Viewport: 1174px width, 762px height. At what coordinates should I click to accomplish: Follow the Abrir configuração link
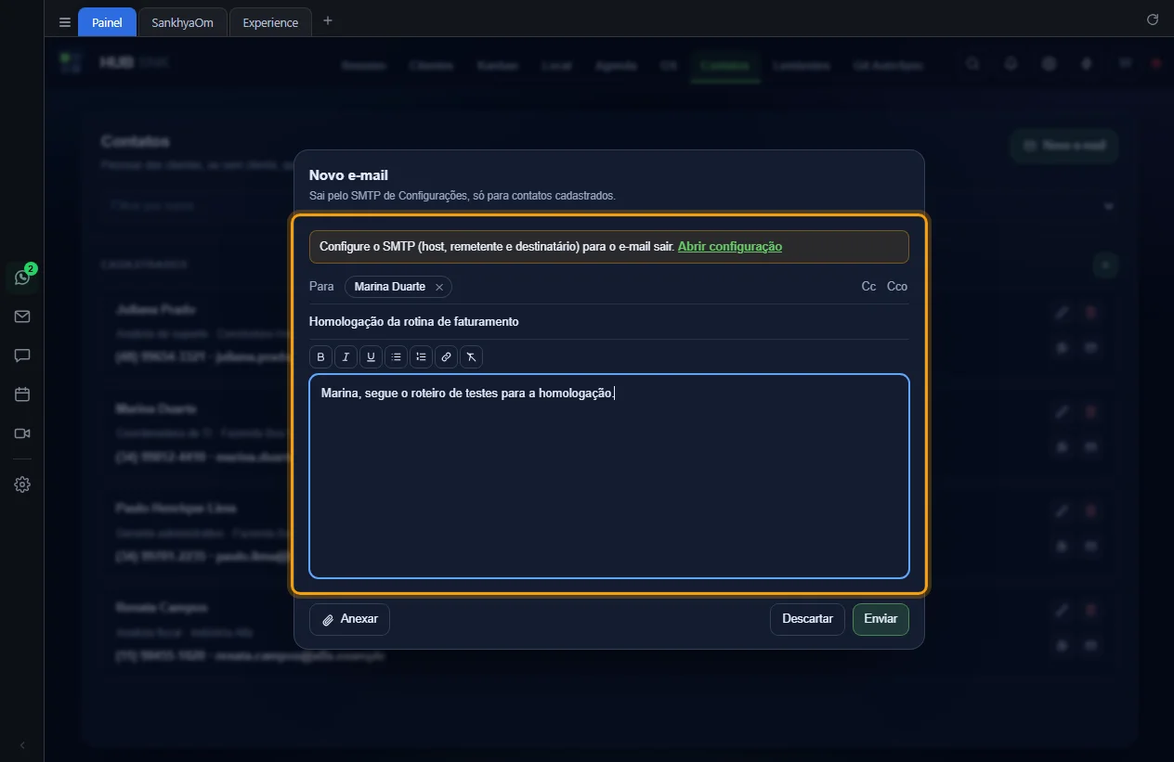(x=730, y=247)
